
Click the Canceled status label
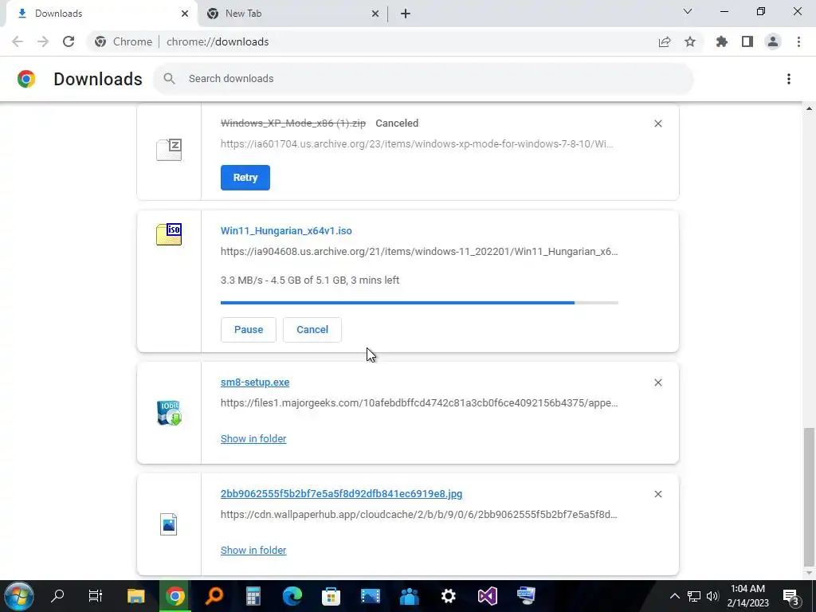tap(397, 124)
